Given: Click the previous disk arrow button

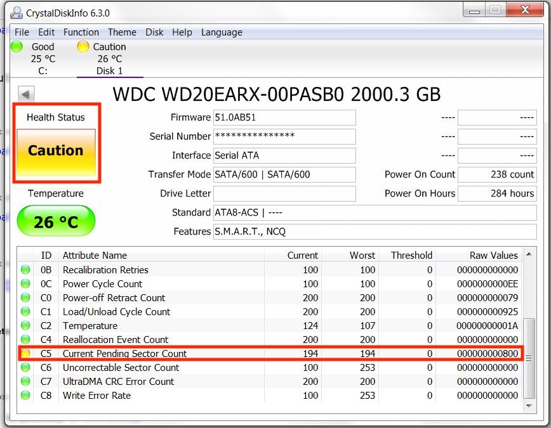Looking at the screenshot, I should tap(26, 94).
